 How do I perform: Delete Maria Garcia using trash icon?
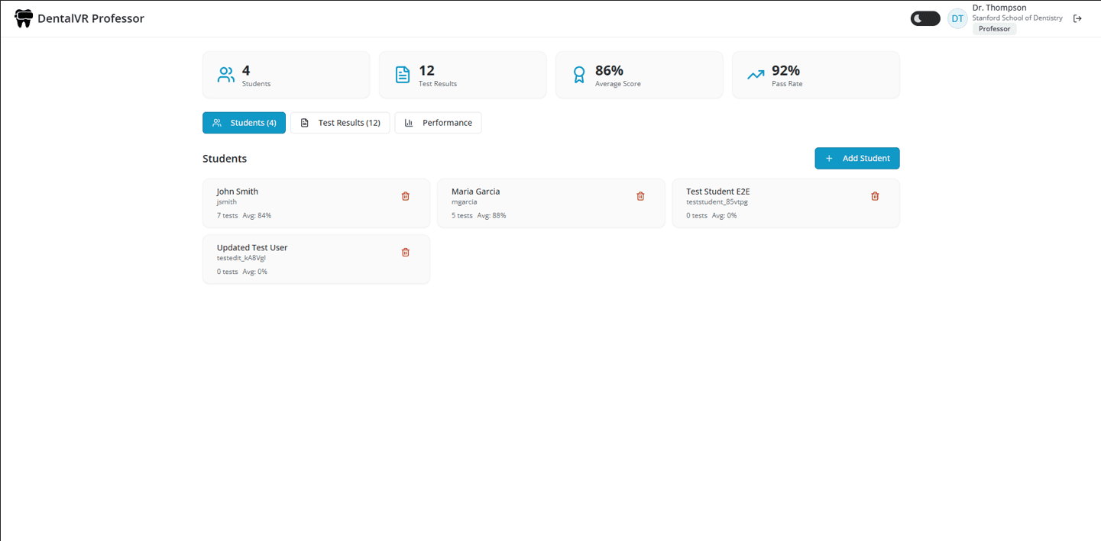coord(640,196)
